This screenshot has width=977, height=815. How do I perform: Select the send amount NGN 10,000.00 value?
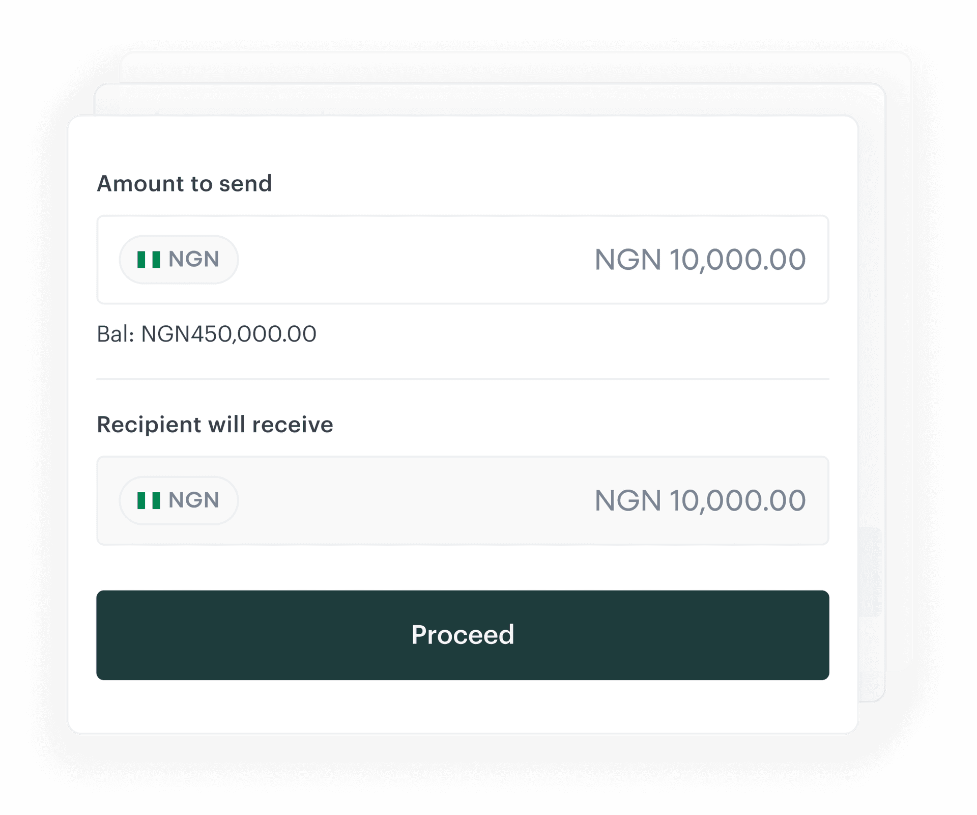tap(700, 260)
